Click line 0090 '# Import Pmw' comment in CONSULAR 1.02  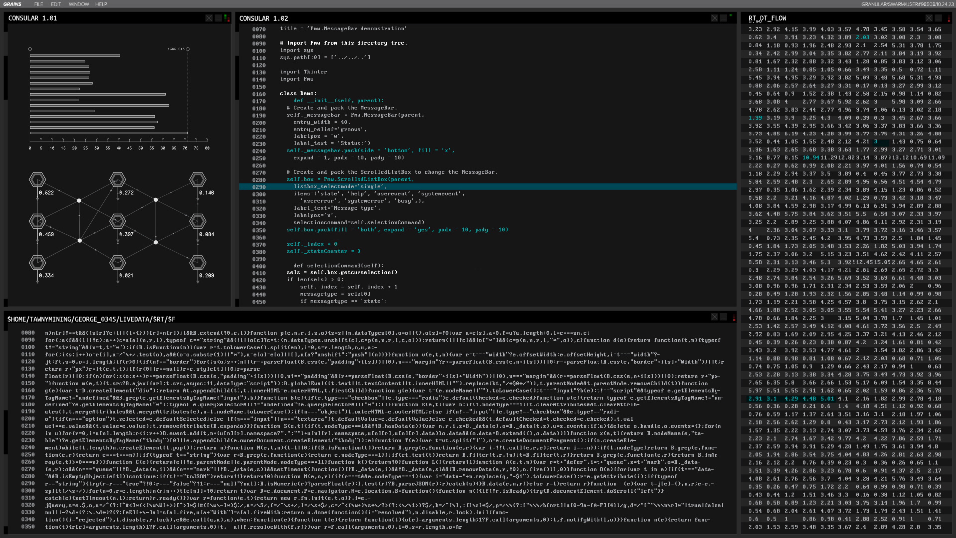pyautogui.click(x=344, y=43)
